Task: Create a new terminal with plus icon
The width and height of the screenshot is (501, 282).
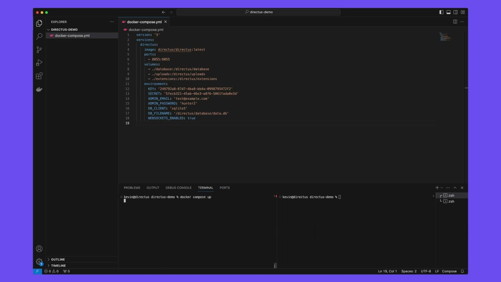Action: [437, 188]
